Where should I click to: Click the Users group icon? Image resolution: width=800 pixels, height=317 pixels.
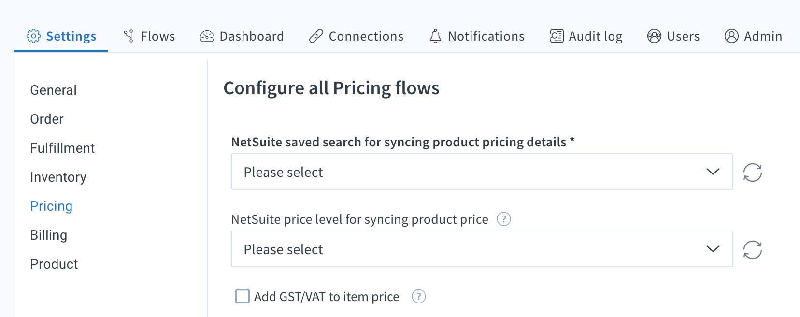pos(654,36)
